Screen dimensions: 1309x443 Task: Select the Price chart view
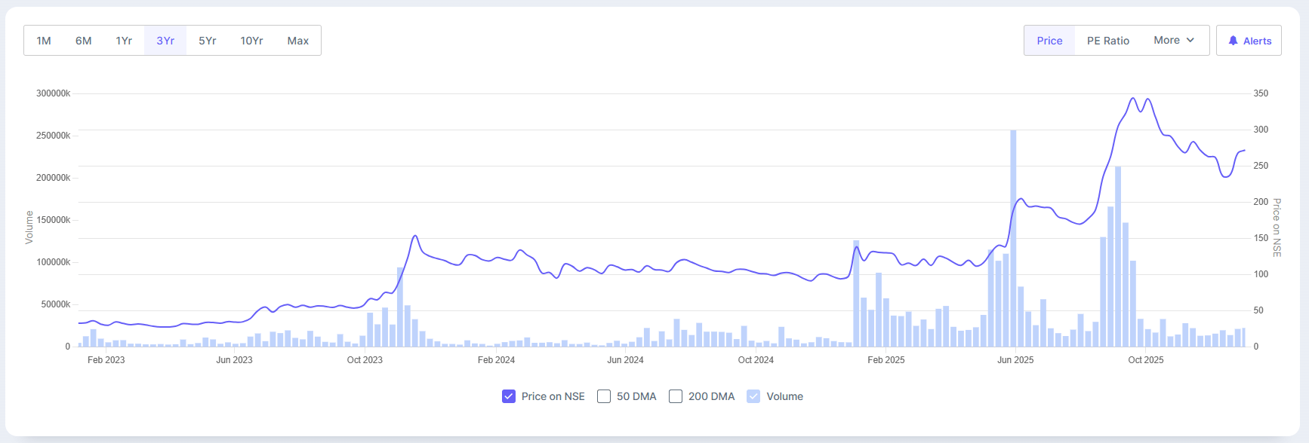(1049, 41)
